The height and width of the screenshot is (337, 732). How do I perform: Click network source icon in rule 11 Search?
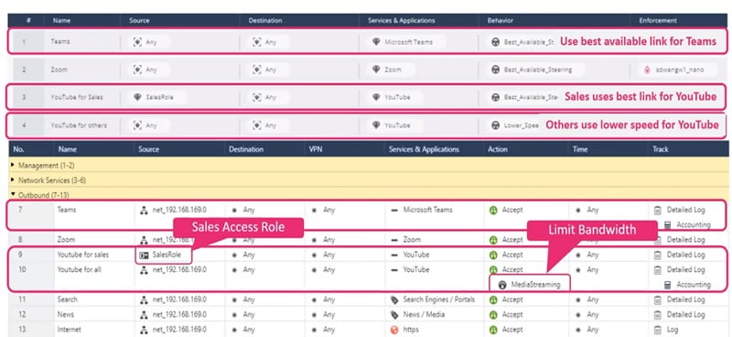coord(144,299)
